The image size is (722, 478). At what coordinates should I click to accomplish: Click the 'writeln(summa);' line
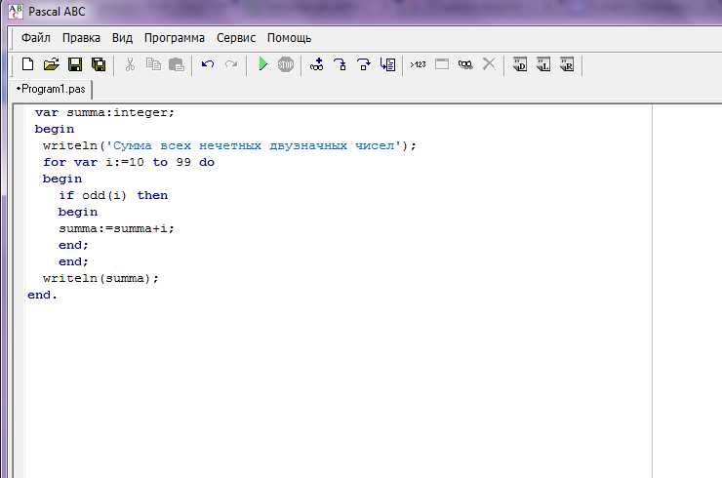pos(100,278)
